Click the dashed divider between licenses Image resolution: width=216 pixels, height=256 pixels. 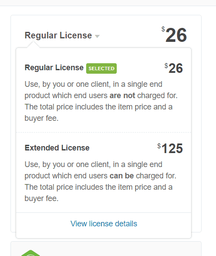[104, 133]
